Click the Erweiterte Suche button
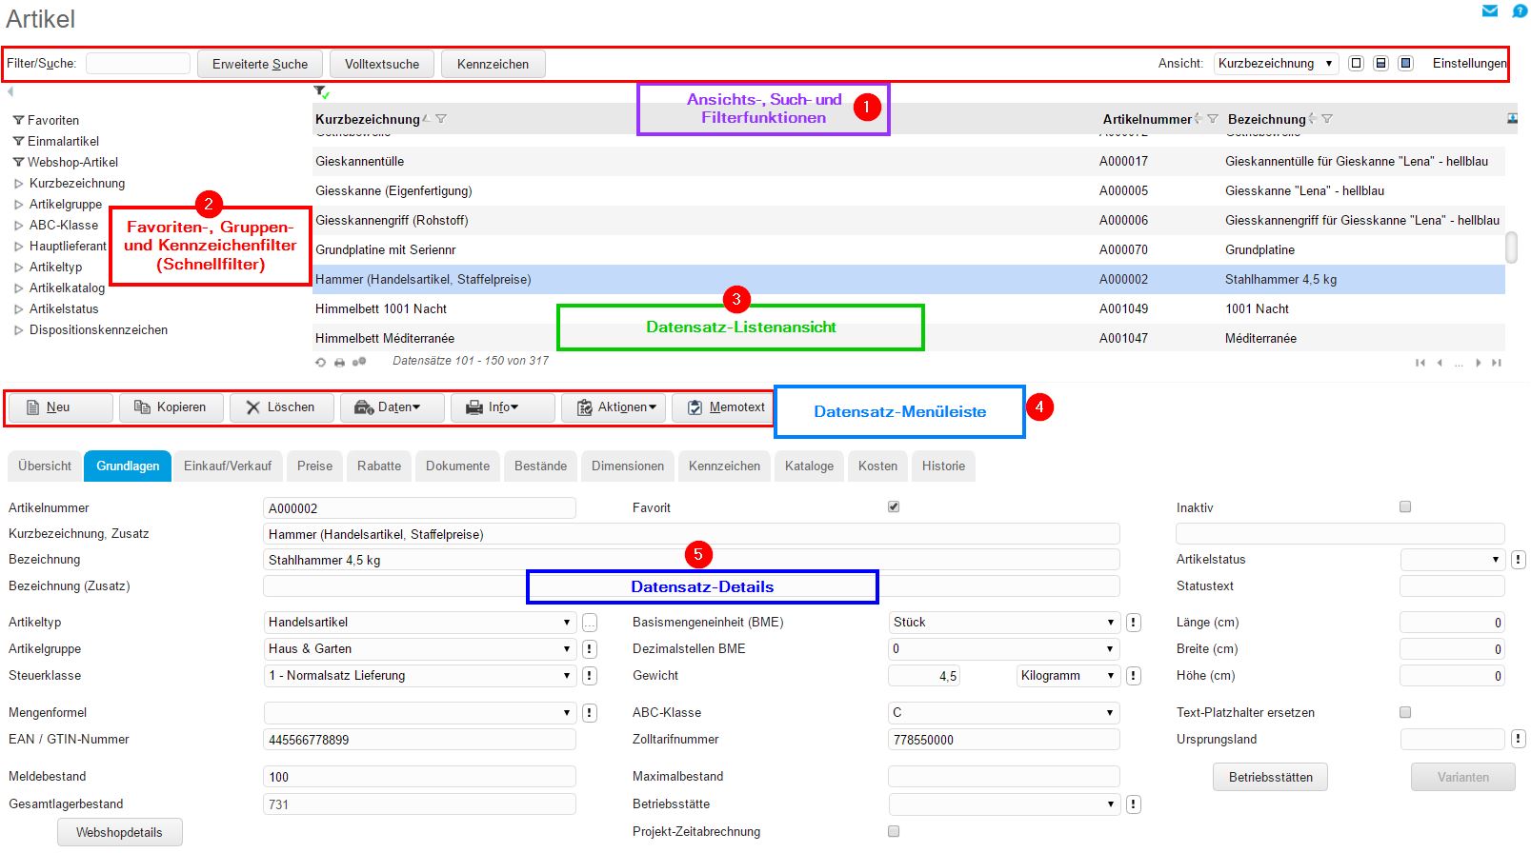1531x853 pixels. pos(259,64)
